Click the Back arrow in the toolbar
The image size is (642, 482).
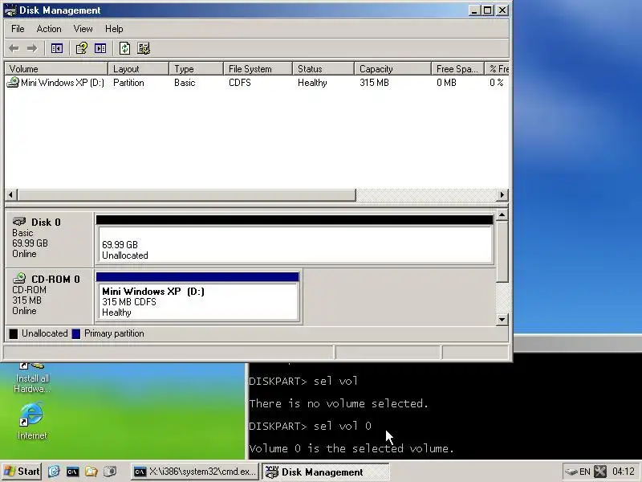(14, 48)
